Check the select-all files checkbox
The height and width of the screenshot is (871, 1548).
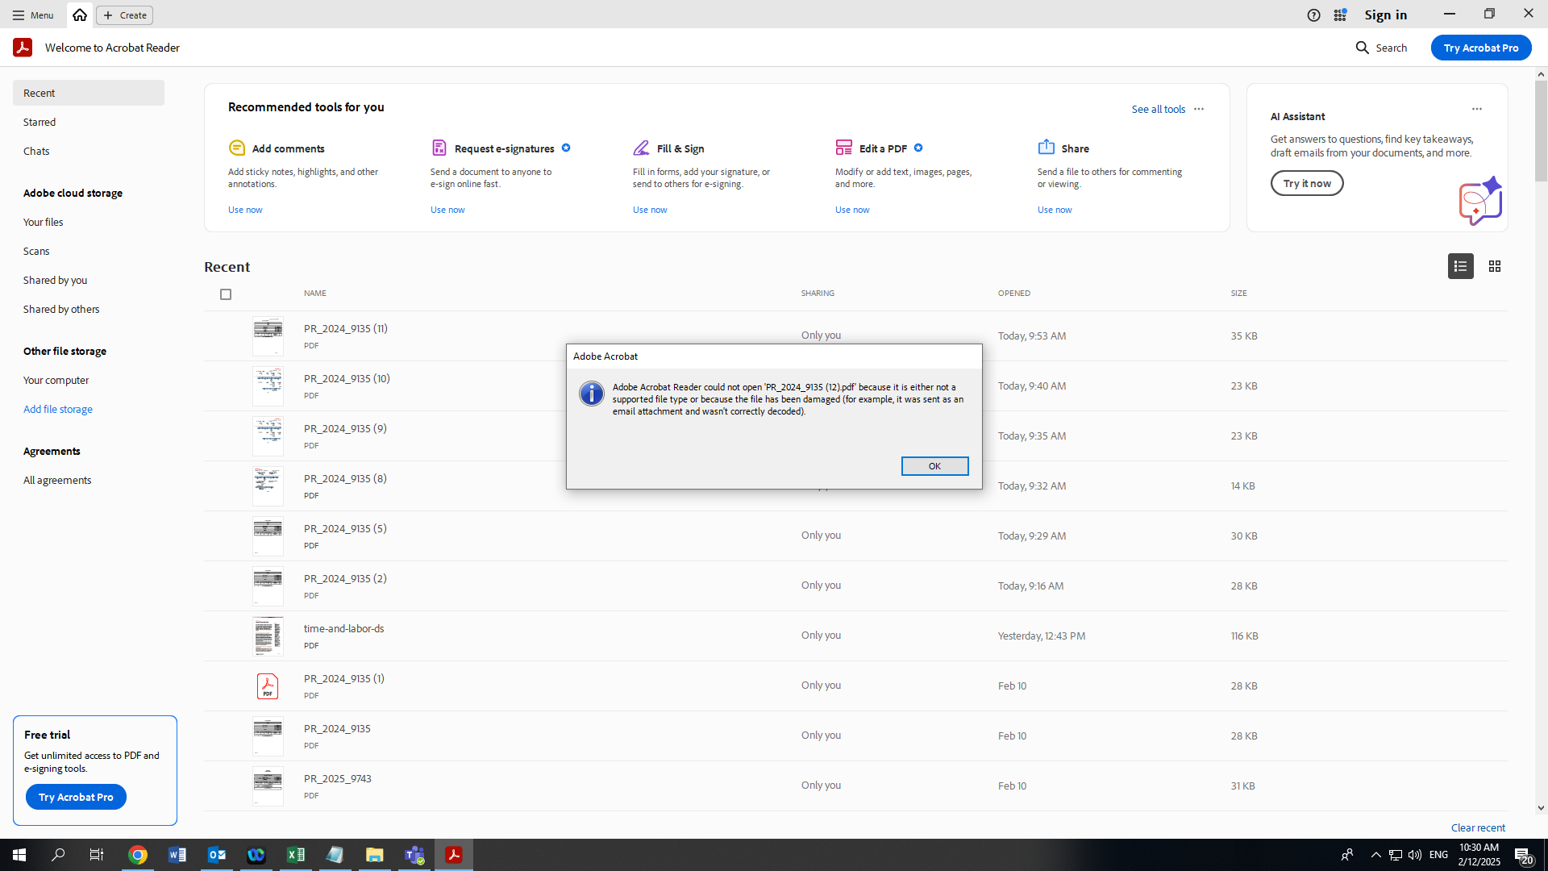point(226,294)
